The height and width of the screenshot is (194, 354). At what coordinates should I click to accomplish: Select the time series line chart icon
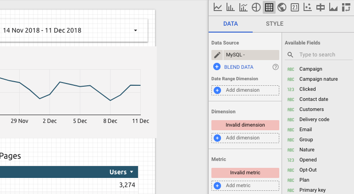point(218,7)
